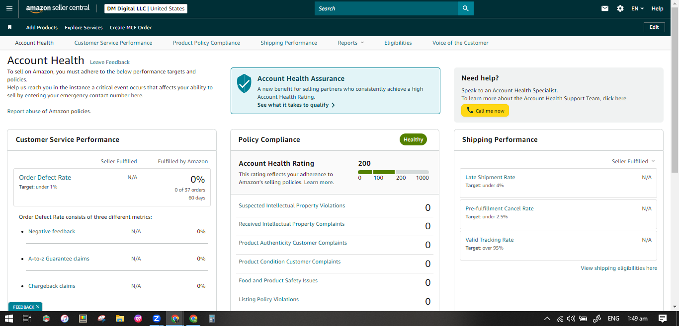
Task: Click the Amazon Seller Central logo
Action: click(58, 8)
